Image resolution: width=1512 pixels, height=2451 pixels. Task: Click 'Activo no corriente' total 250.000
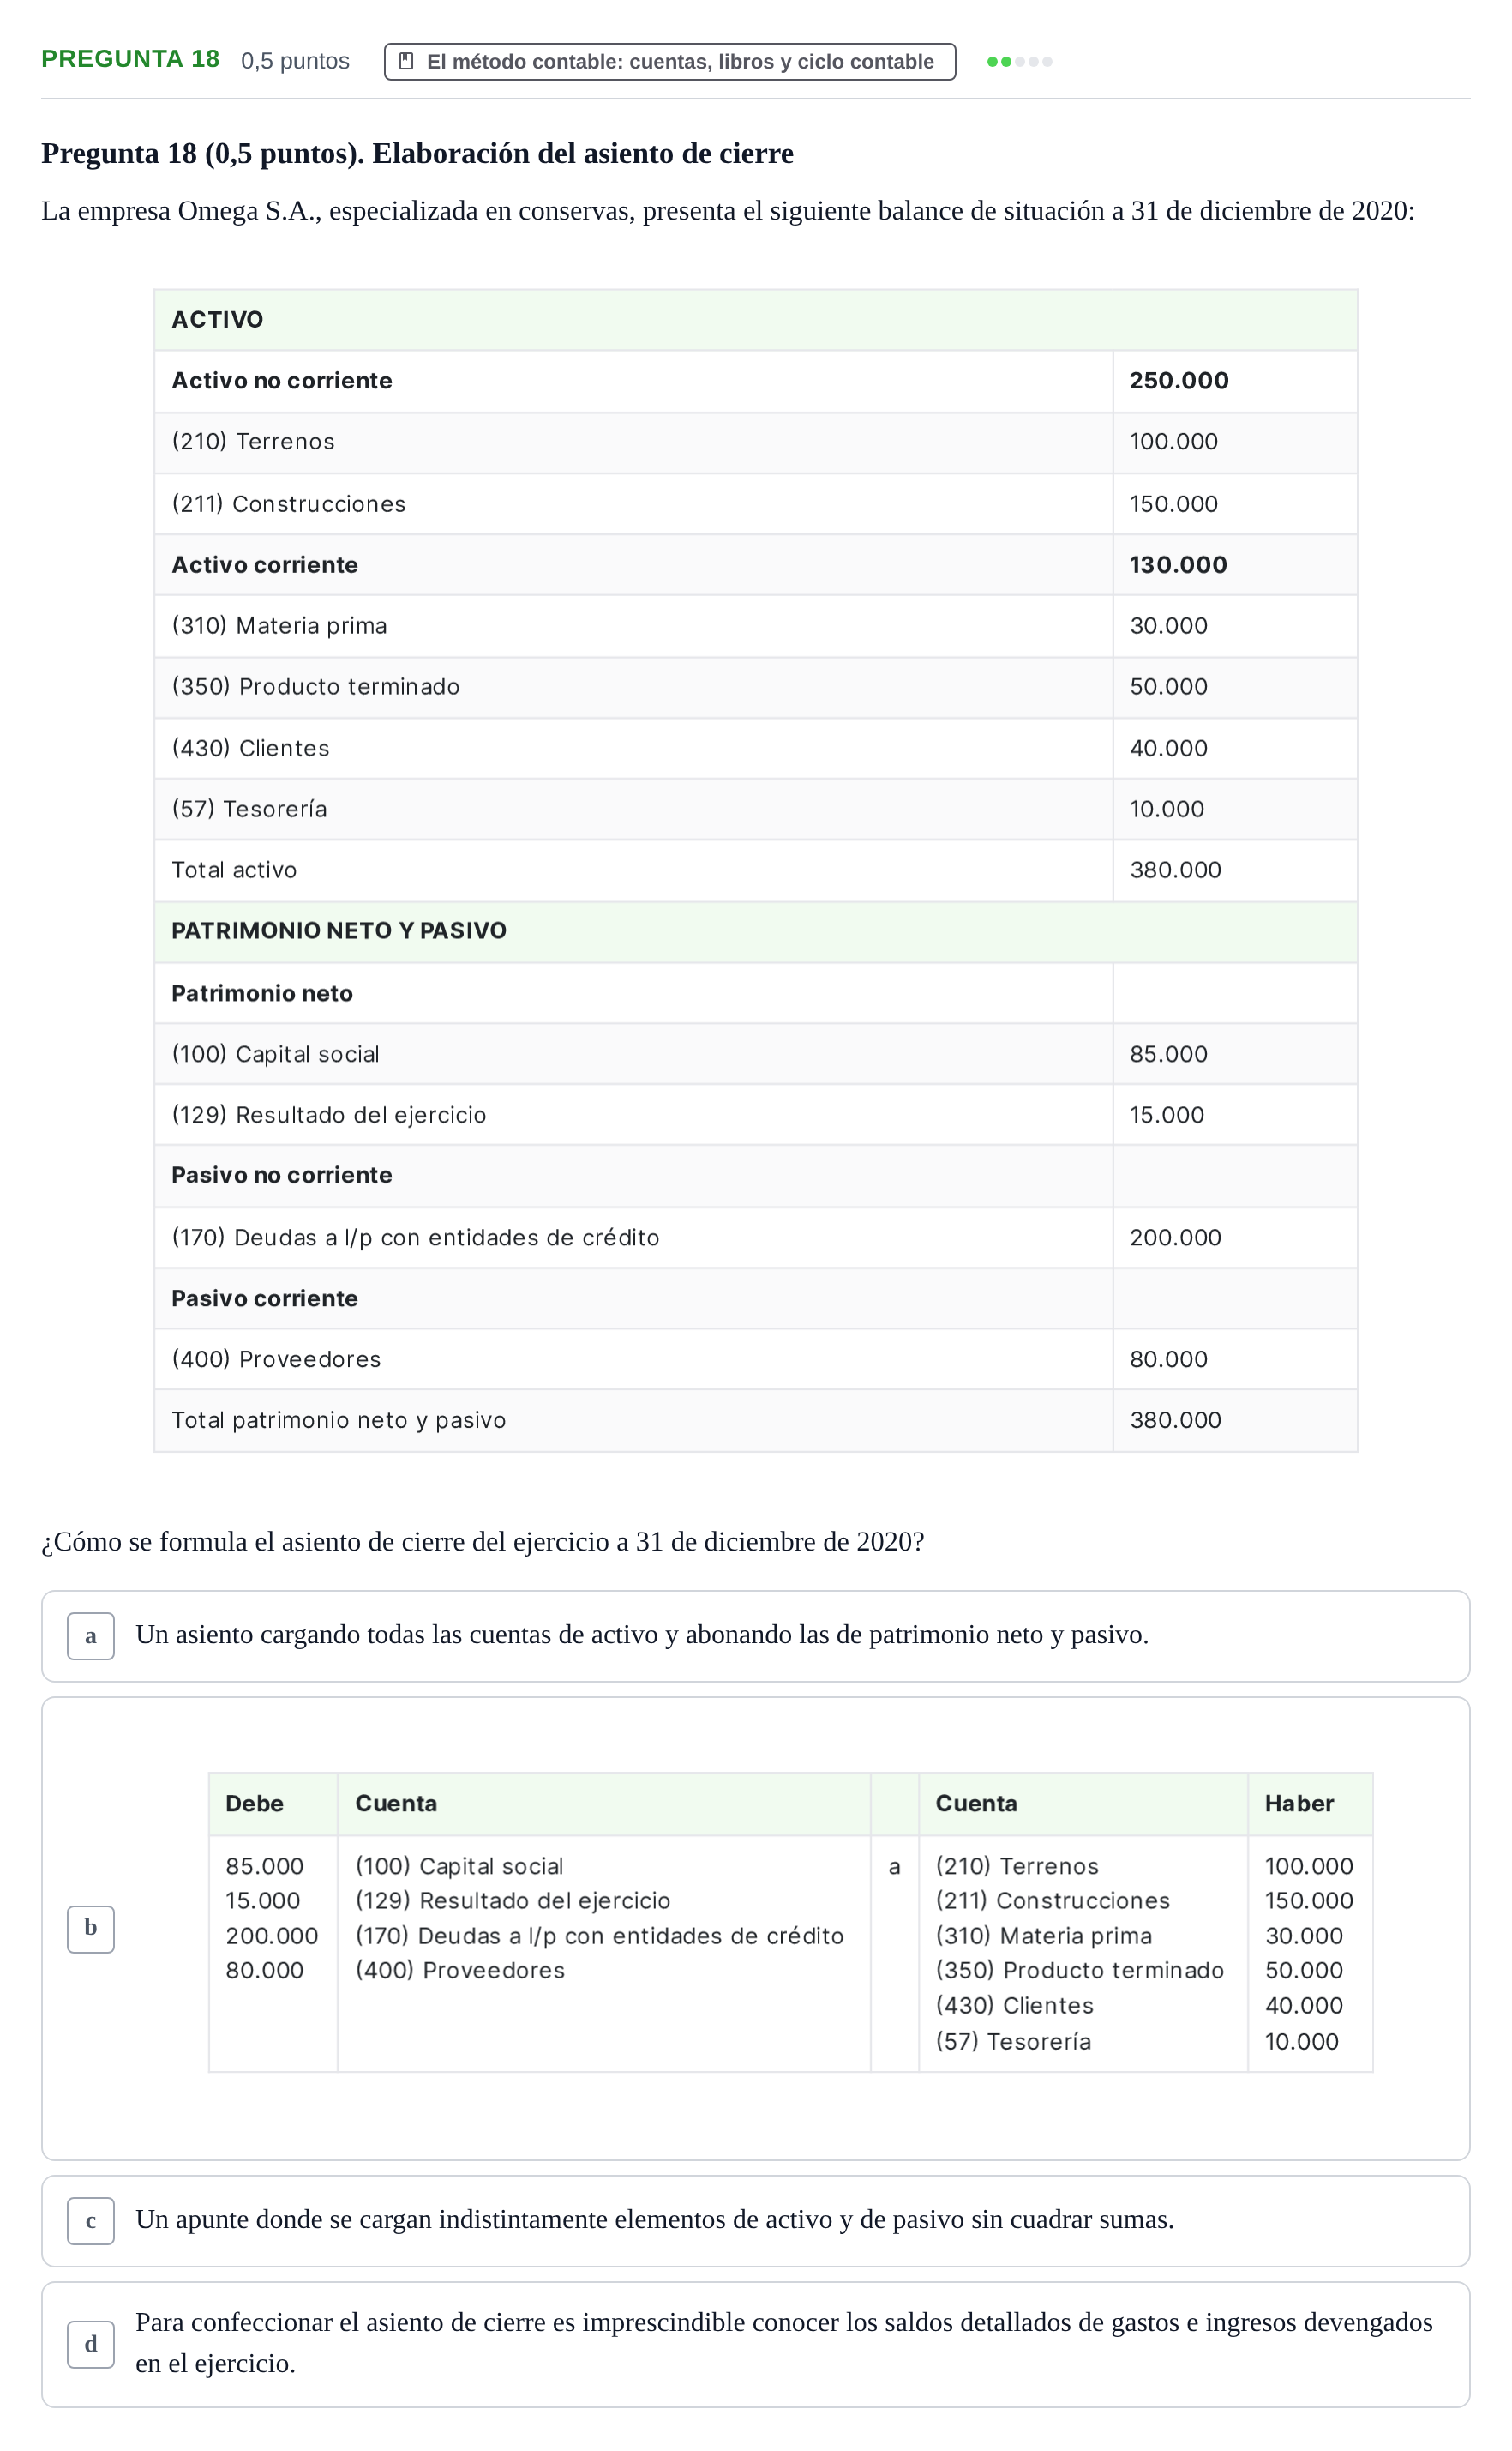click(1178, 380)
